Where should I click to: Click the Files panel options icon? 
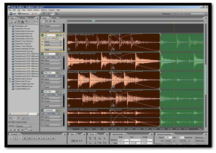click(x=36, y=22)
